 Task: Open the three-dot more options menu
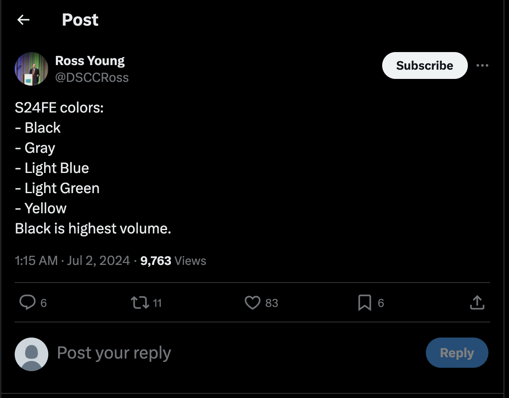[482, 65]
